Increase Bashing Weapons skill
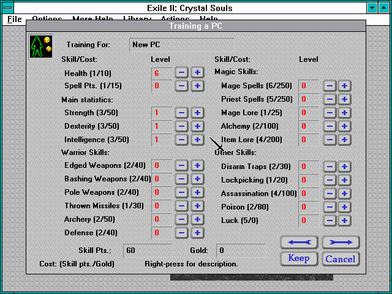Screen dimensions: 392x294 coord(197,179)
